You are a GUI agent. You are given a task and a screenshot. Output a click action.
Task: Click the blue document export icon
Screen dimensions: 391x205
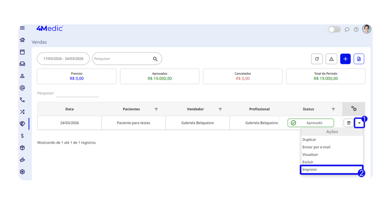coord(359,59)
